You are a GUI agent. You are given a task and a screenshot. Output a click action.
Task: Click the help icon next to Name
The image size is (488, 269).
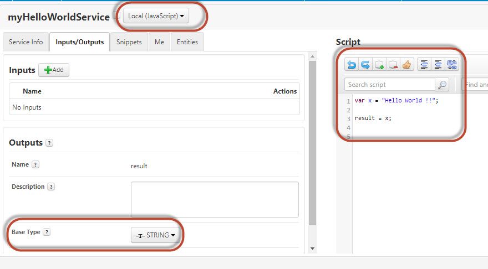click(35, 164)
